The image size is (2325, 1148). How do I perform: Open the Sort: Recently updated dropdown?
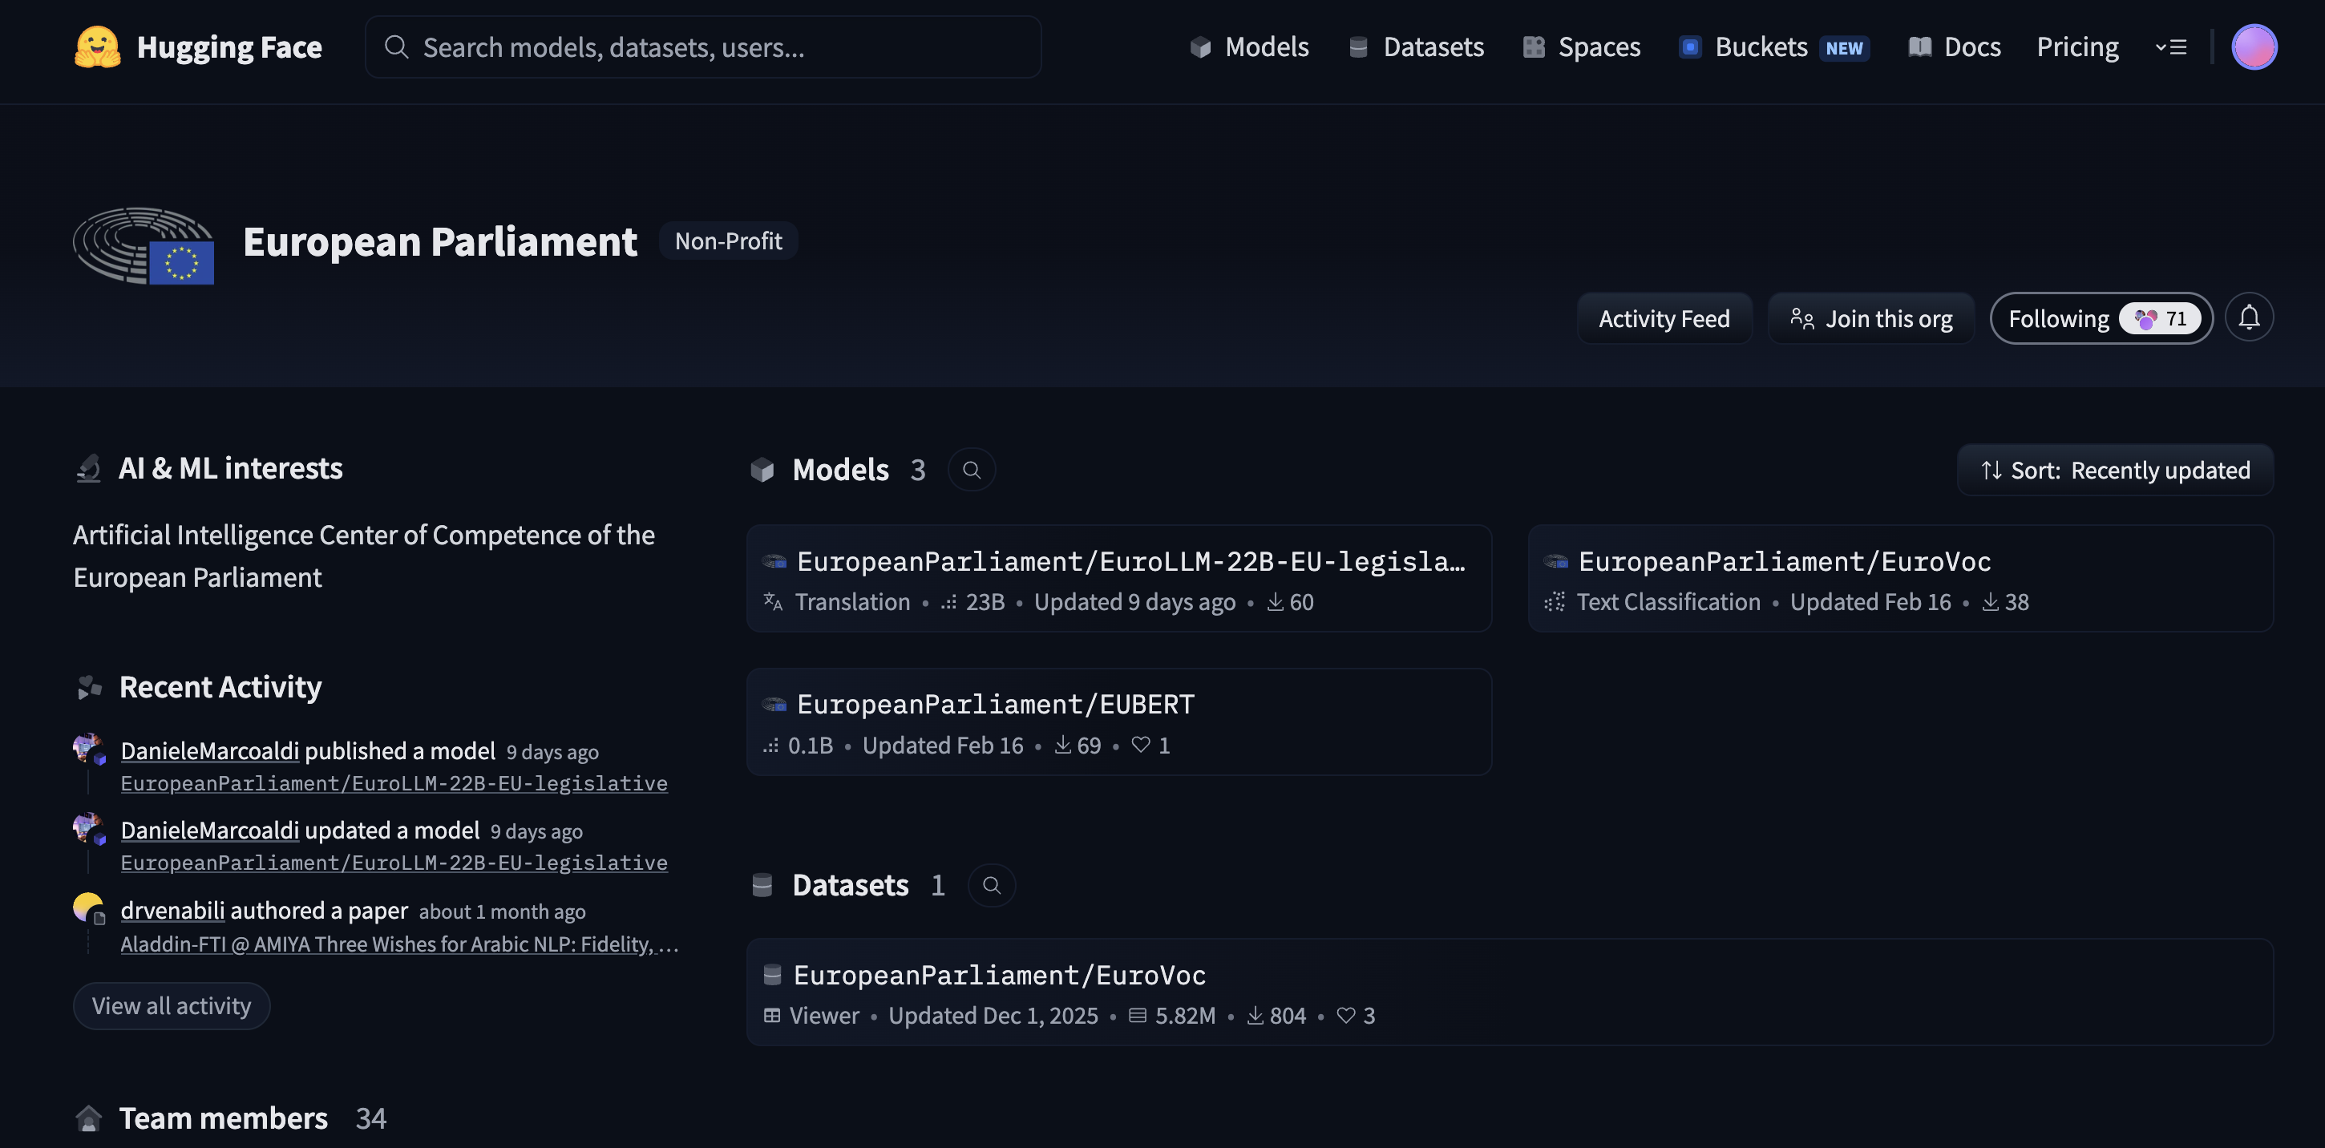click(x=2115, y=471)
